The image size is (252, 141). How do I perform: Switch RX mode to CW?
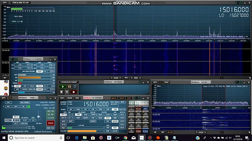click(93, 109)
